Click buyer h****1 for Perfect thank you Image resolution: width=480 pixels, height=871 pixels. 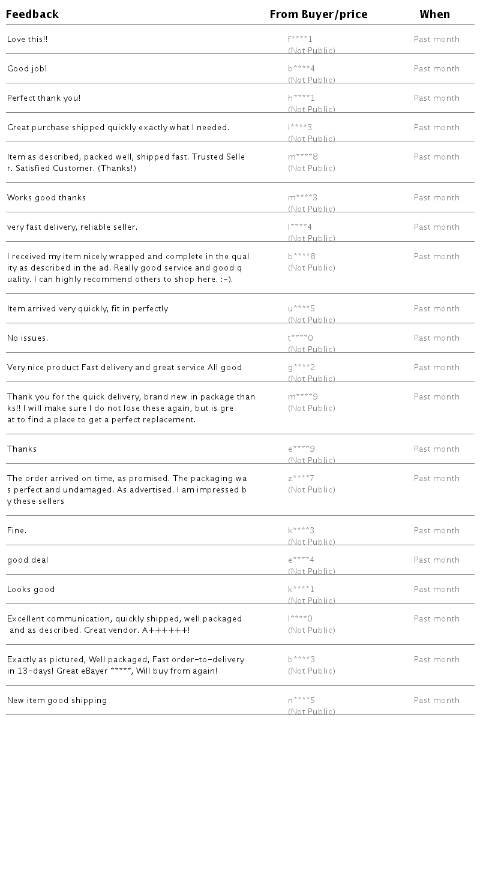point(301,98)
